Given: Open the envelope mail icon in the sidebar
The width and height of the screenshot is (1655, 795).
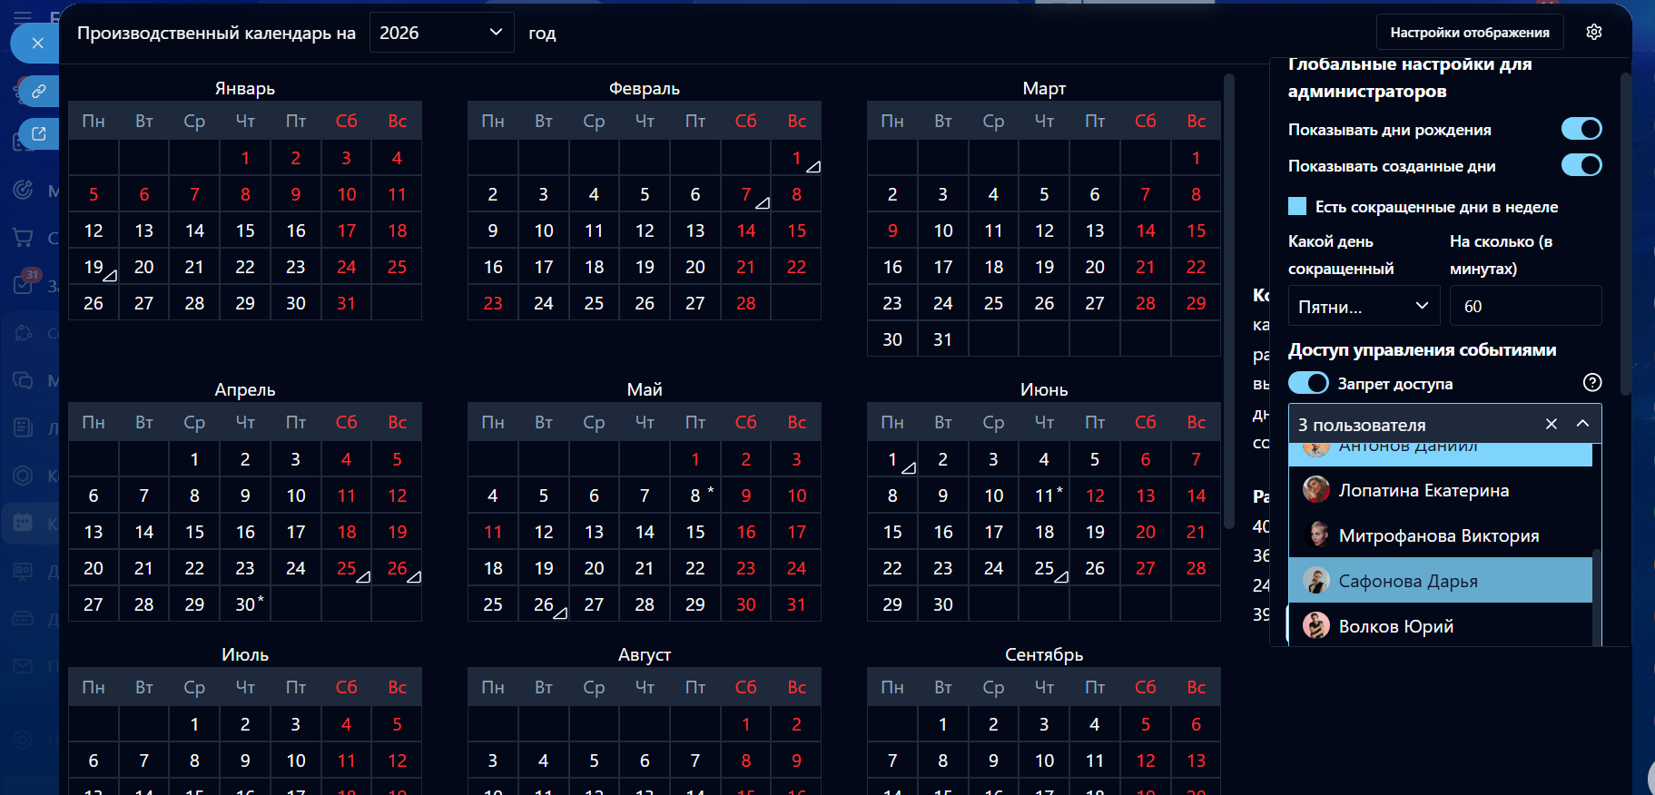Looking at the screenshot, I should click(x=23, y=666).
